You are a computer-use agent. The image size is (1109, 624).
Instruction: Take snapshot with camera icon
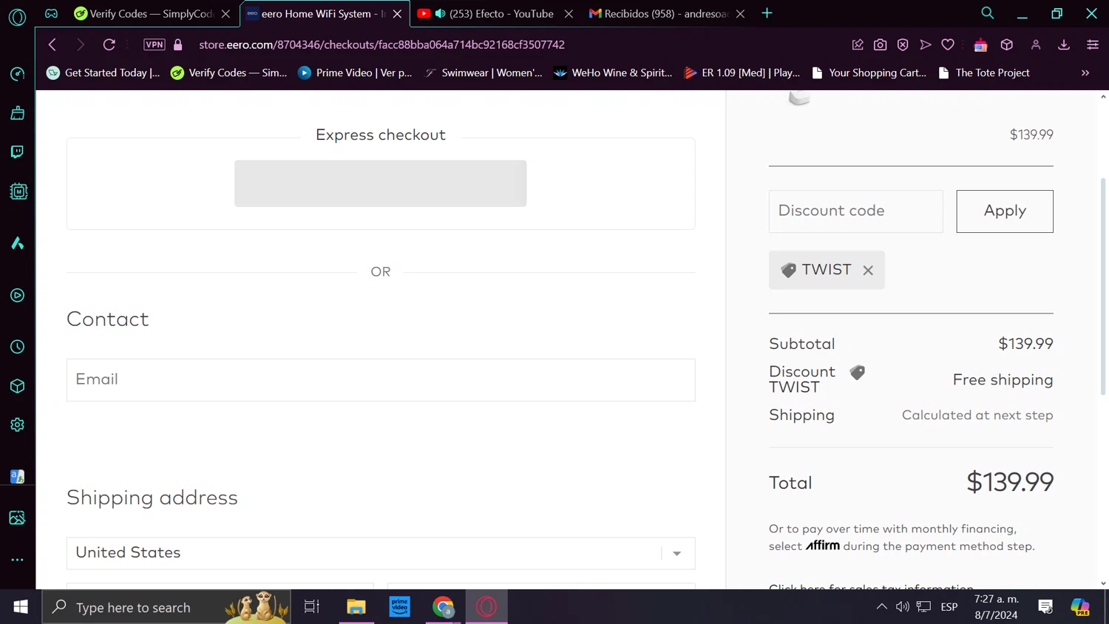tap(880, 44)
